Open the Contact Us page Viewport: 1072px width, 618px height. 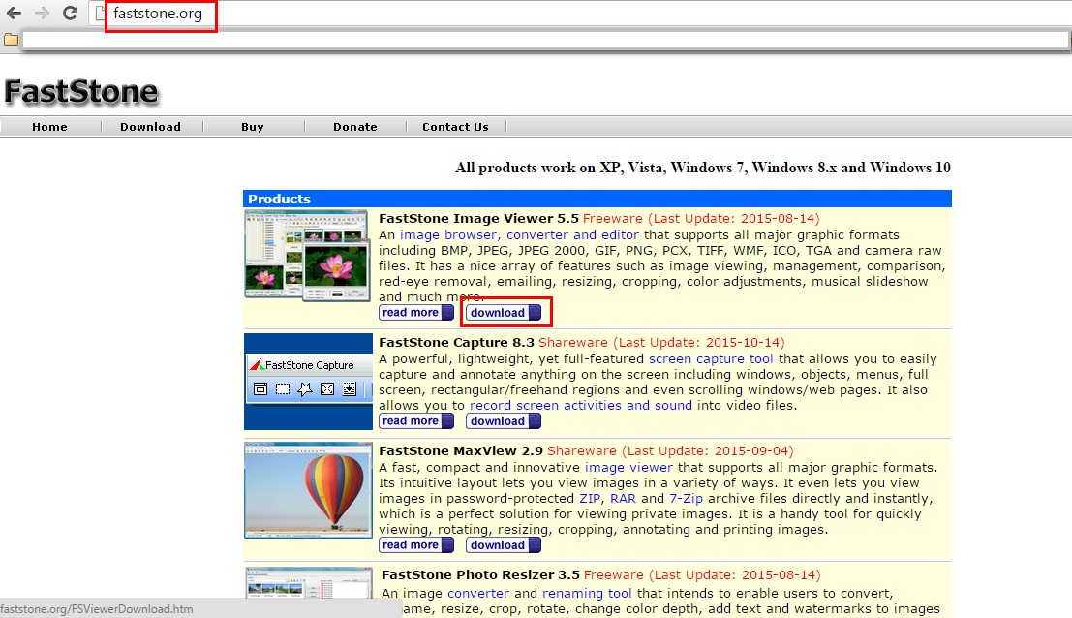tap(455, 127)
